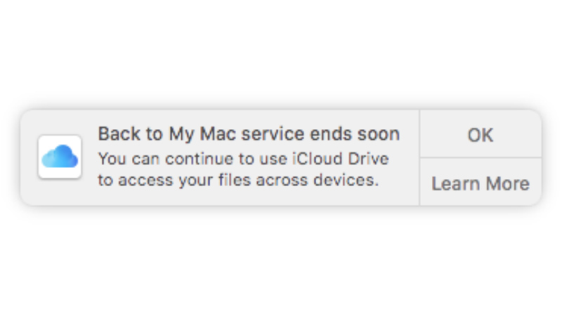Click the word 'service' in the title
This screenshot has width=562, height=316.
(273, 134)
